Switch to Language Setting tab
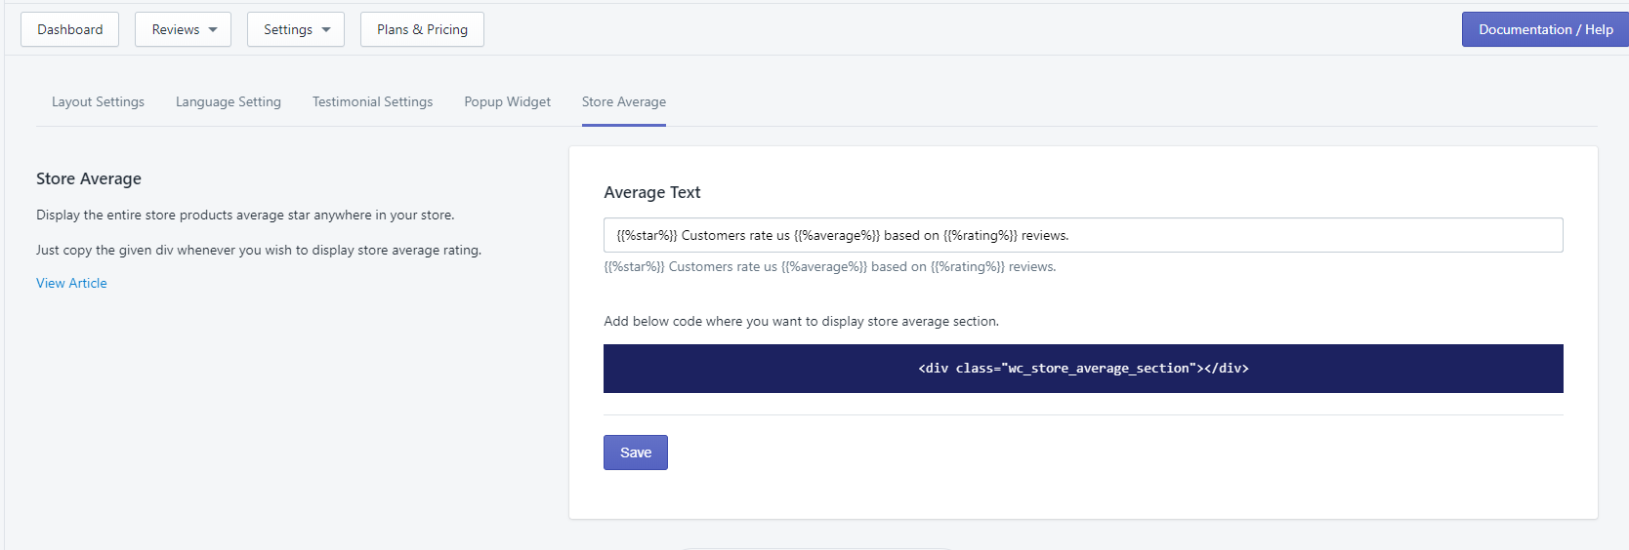 point(229,101)
